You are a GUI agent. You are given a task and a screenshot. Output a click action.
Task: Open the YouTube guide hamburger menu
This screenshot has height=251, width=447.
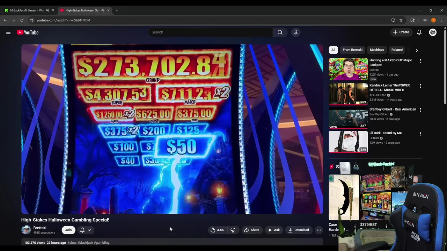click(x=8, y=32)
